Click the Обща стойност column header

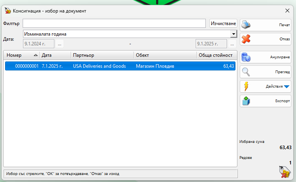coord(216,55)
